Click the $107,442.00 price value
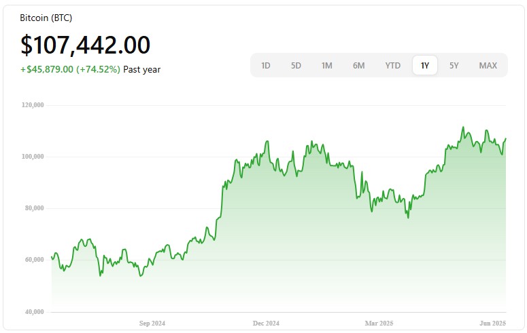527x333 pixels. 86,45
